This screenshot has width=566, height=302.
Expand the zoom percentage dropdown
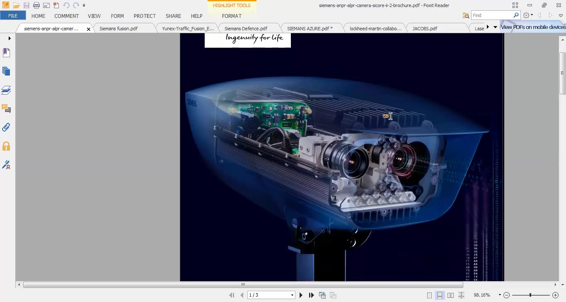tap(500, 295)
